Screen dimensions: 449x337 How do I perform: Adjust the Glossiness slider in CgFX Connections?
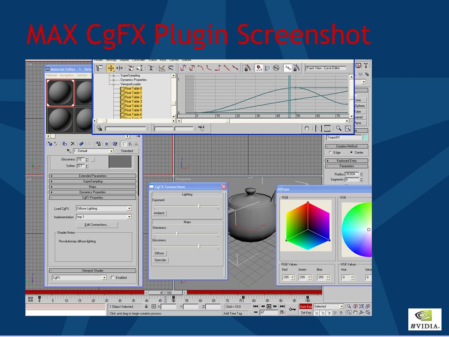pos(199,246)
